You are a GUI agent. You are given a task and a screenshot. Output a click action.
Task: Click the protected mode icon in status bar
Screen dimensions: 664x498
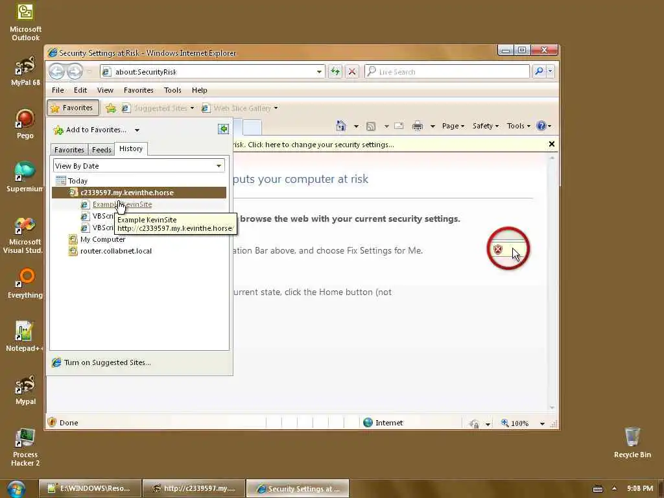coord(474,423)
